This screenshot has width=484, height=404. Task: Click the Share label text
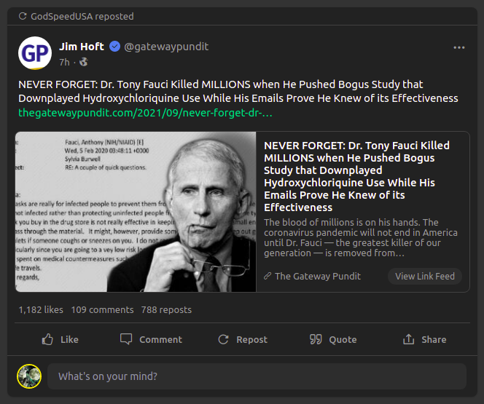[x=434, y=340]
